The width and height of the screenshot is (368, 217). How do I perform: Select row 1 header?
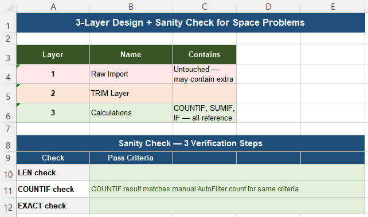(x=8, y=23)
